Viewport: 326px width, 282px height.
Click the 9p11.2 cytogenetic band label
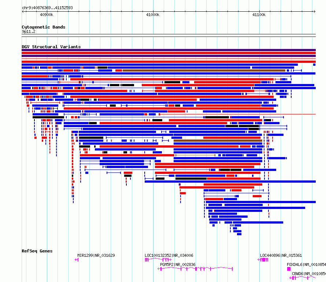pos(29,31)
